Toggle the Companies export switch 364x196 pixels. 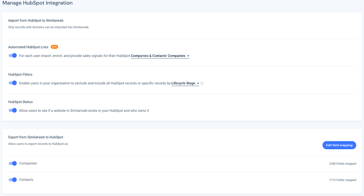click(x=12, y=163)
